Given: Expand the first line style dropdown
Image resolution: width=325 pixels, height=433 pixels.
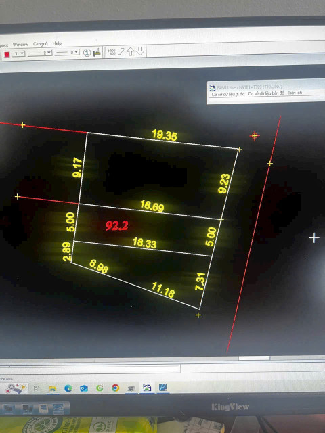Looking at the screenshot, I should pos(40,53).
